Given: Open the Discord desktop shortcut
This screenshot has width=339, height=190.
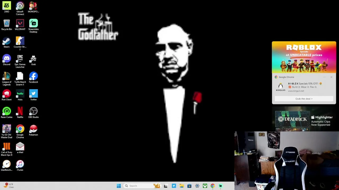Looking at the screenshot, I should 7,60.
